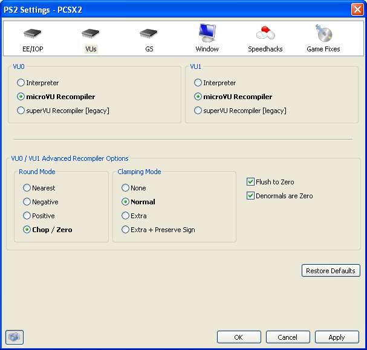The height and width of the screenshot is (350, 367).
Task: Switch to the VUs tab label
Action: [91, 49]
